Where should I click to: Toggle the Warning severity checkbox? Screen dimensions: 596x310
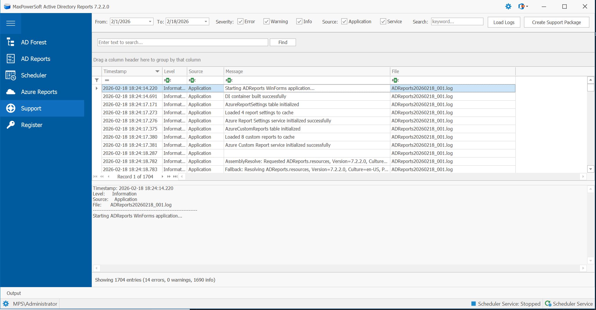tap(266, 21)
